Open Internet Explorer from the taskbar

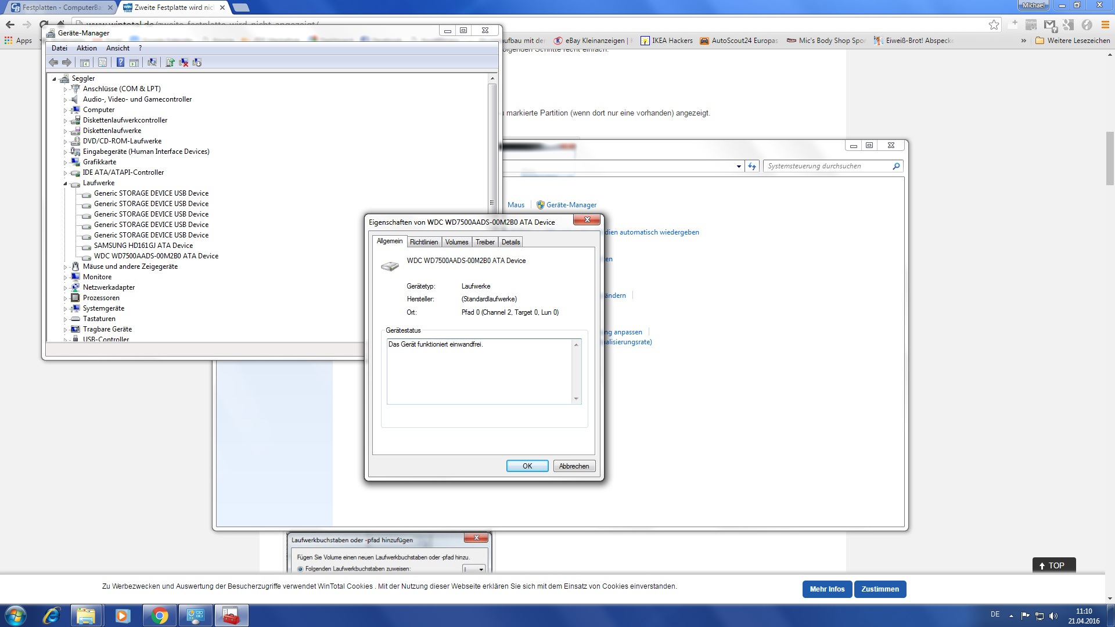coord(51,615)
